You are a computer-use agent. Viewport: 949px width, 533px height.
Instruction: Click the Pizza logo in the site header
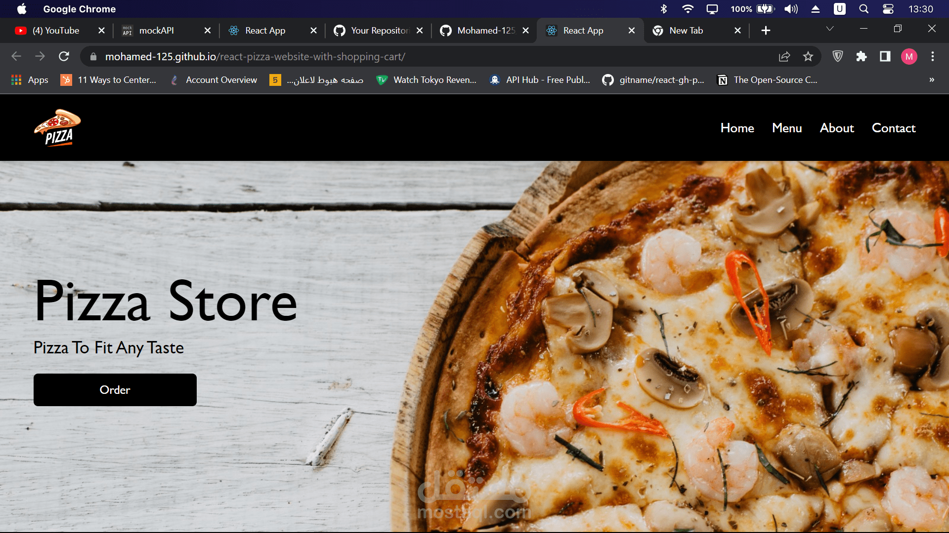point(57,128)
